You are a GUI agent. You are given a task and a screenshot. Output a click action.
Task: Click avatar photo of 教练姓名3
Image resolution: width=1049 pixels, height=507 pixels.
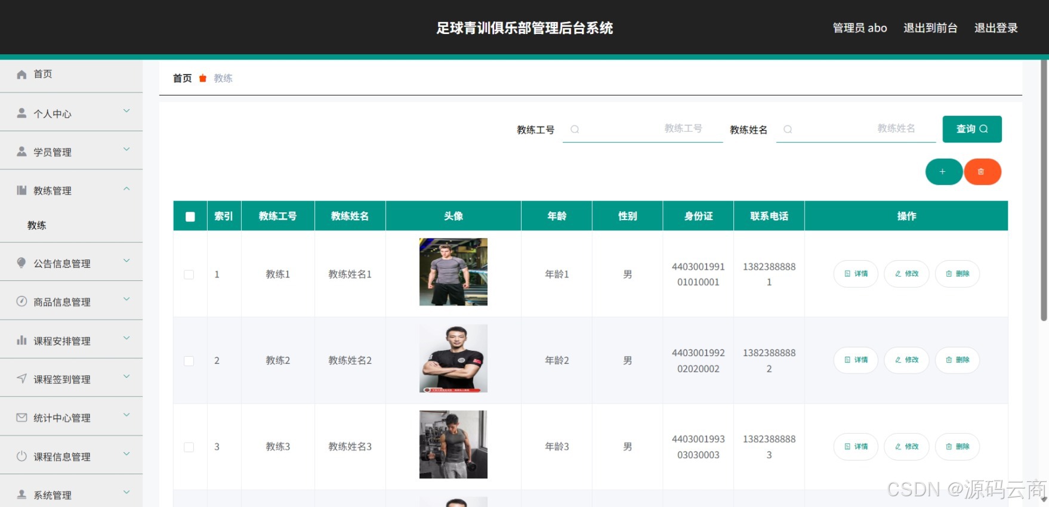tap(453, 444)
